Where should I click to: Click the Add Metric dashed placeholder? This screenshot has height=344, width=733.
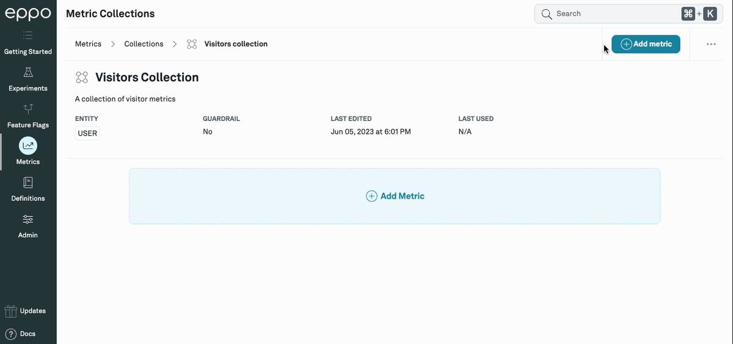[395, 196]
